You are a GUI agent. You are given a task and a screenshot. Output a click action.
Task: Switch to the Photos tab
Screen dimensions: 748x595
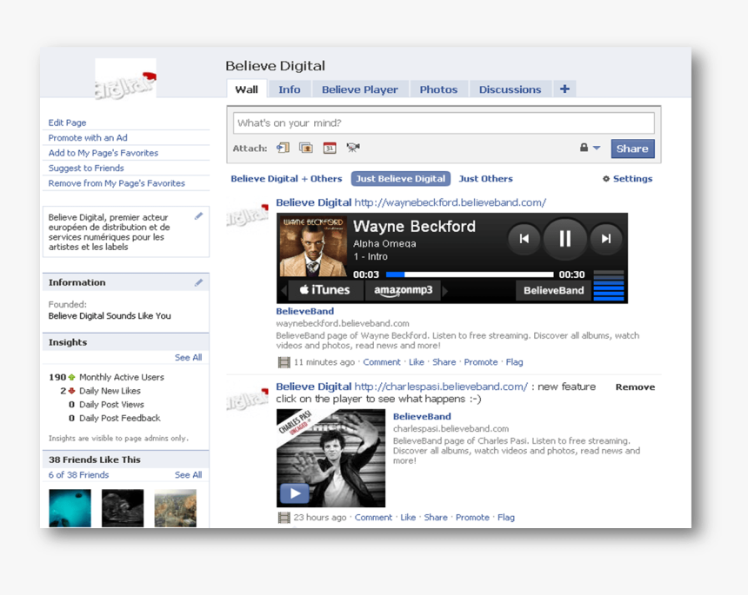point(438,89)
